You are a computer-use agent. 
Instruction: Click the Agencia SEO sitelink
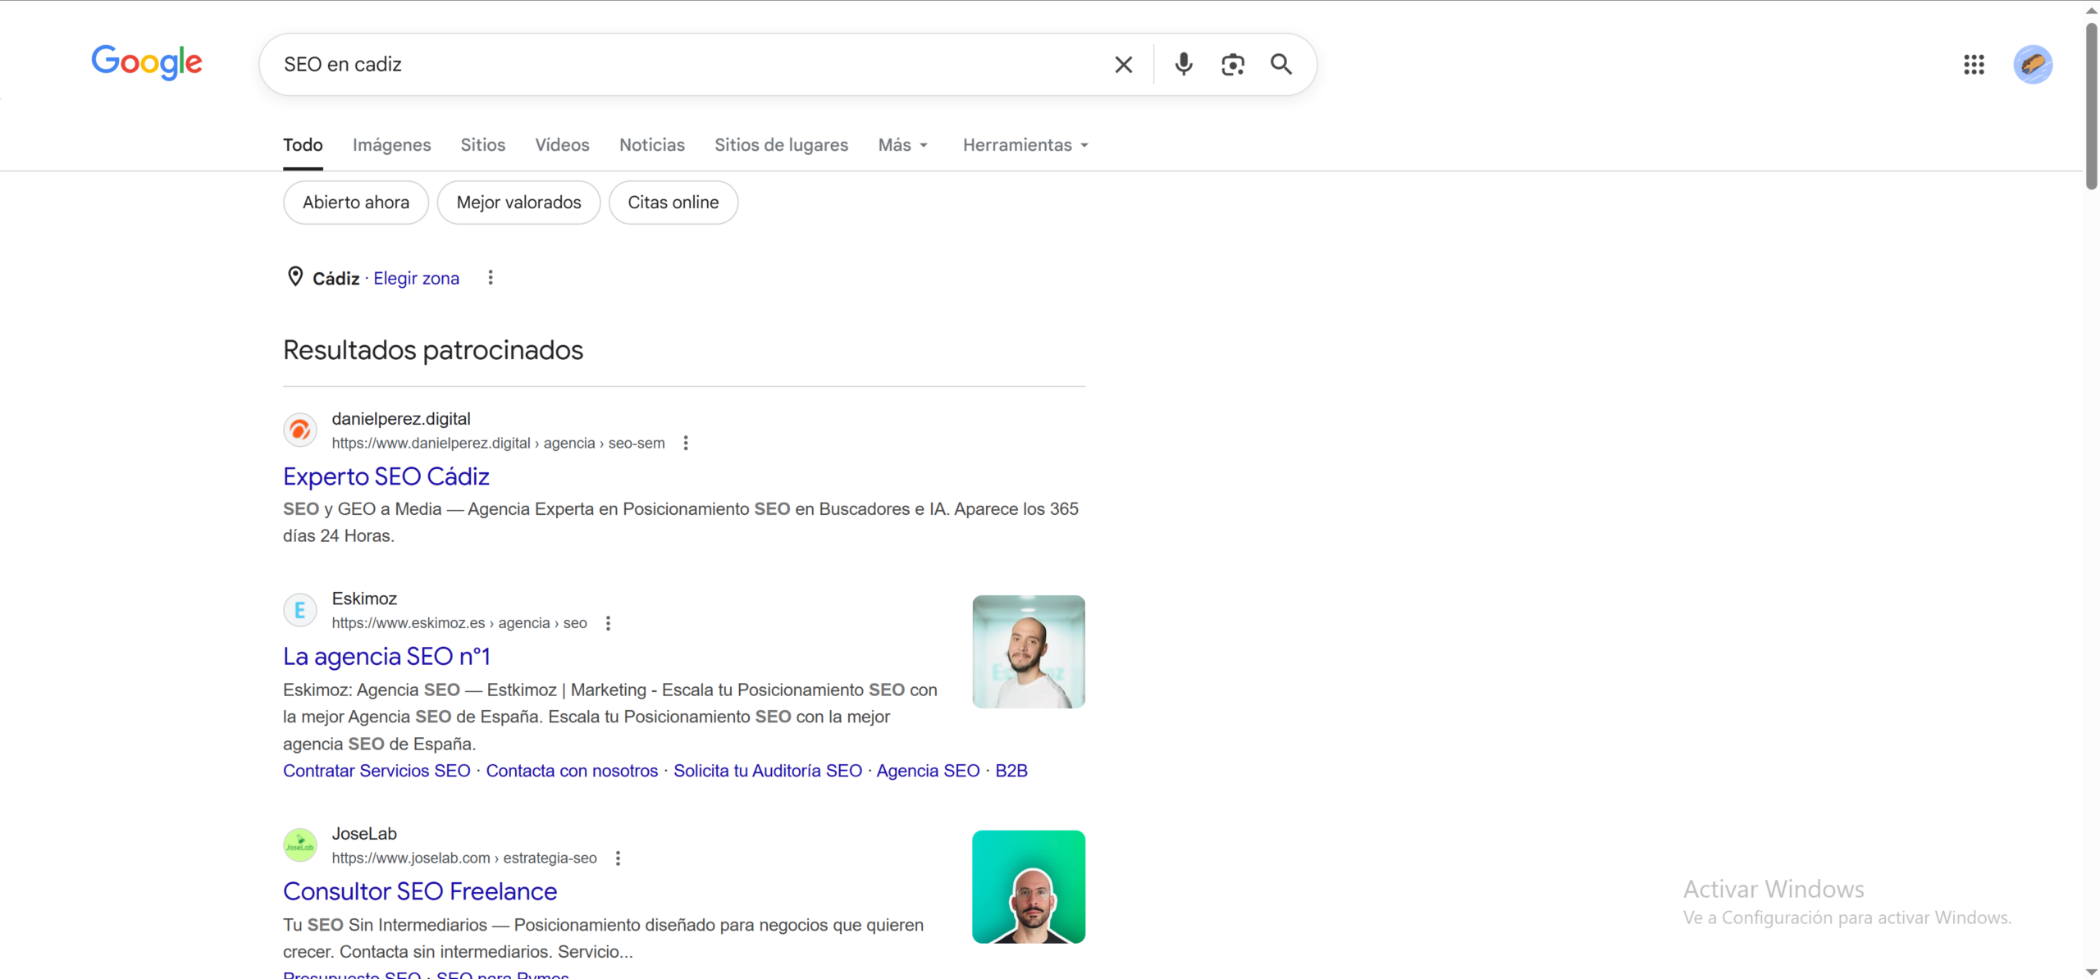(928, 771)
